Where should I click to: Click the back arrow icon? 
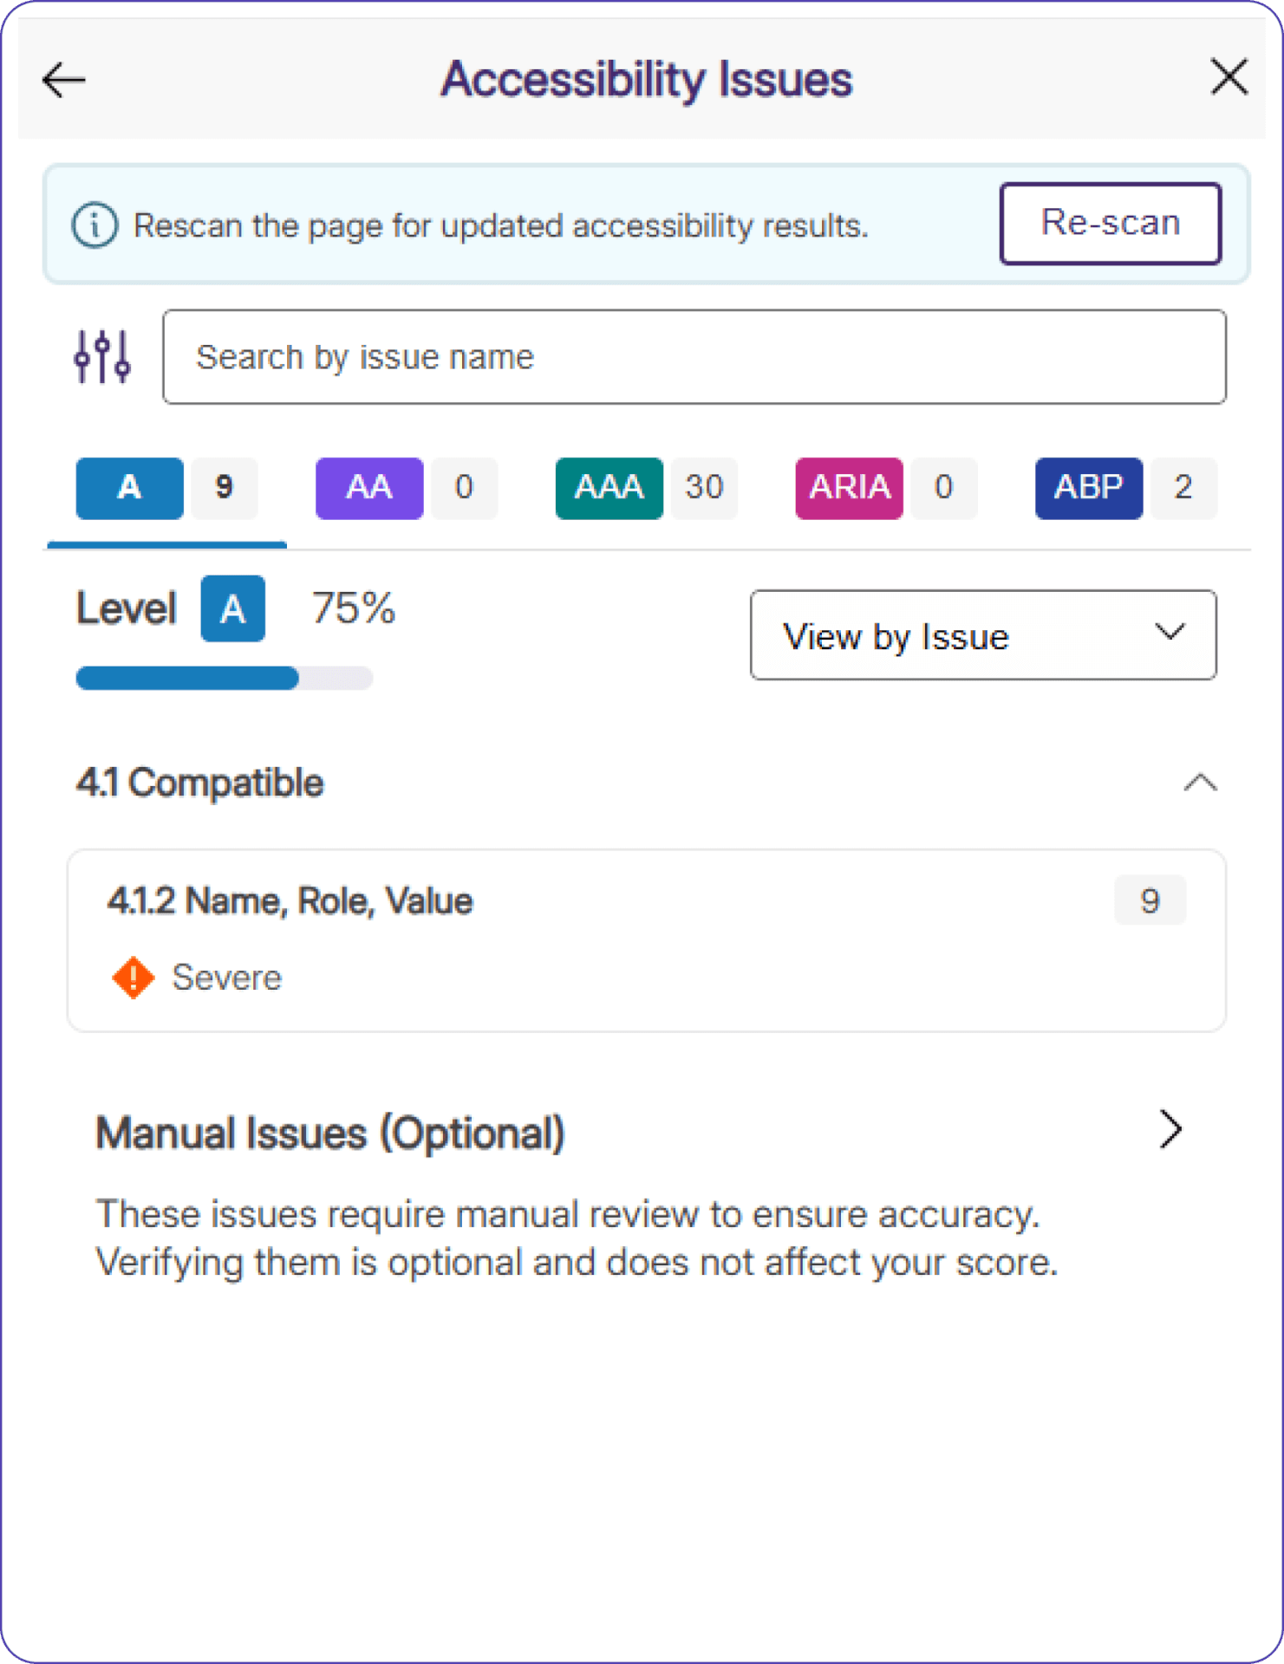tap(64, 80)
